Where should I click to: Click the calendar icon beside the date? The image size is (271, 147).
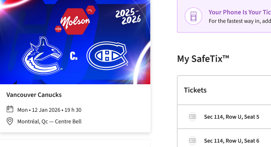pyautogui.click(x=10, y=109)
